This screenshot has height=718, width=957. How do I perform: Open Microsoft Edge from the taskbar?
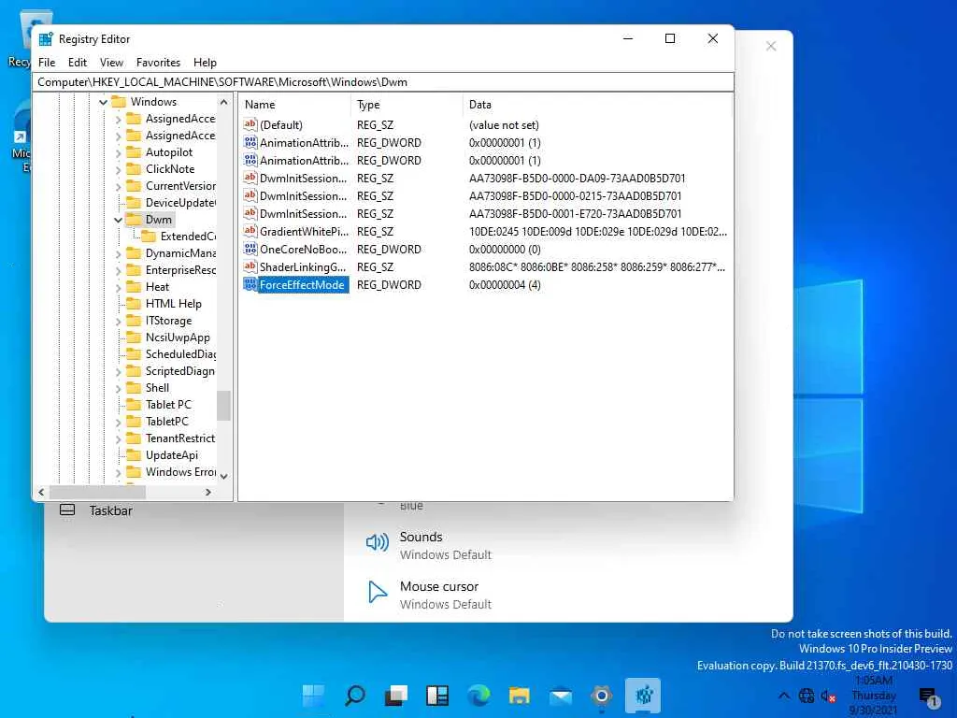(478, 696)
